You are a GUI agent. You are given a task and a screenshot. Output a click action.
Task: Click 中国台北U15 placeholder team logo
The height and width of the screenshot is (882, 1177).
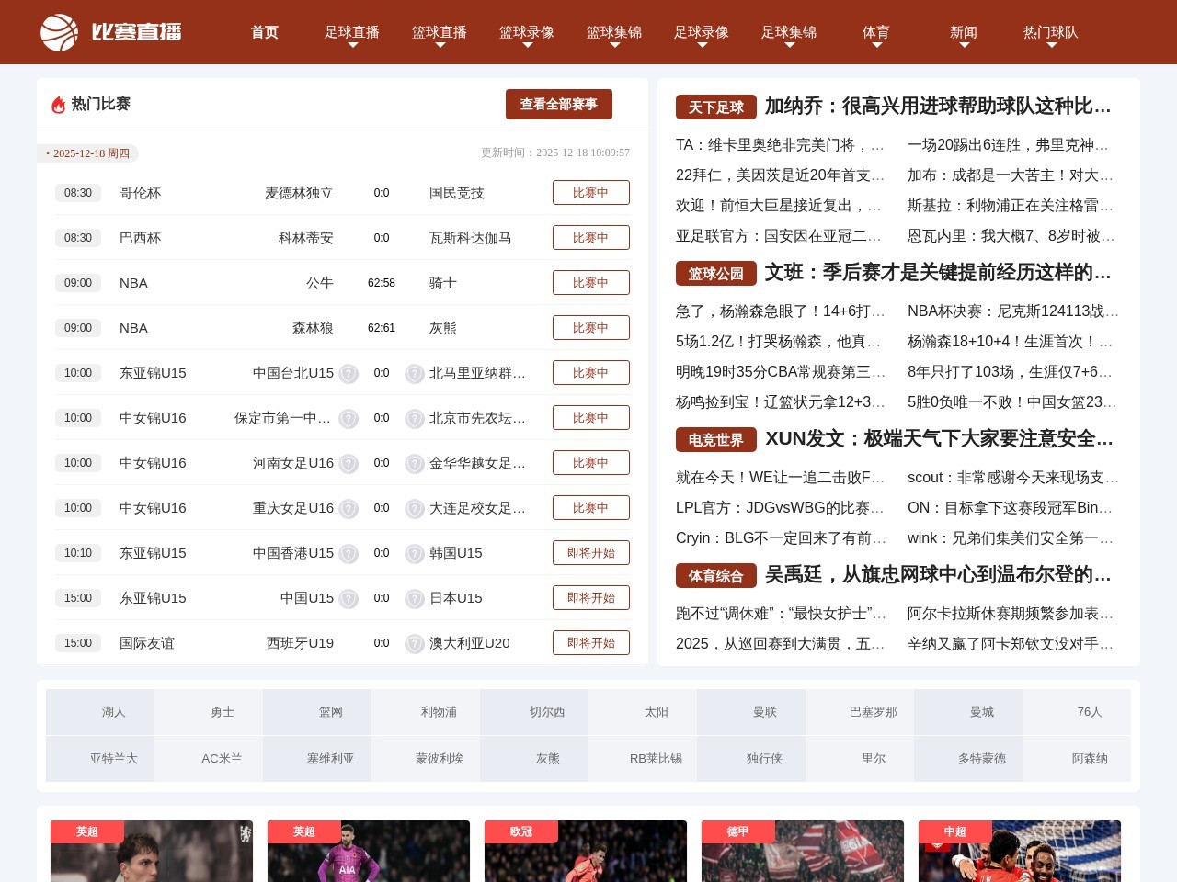pos(349,373)
